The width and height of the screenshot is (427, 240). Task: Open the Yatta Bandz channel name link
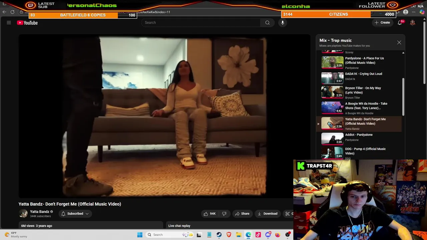click(x=39, y=212)
